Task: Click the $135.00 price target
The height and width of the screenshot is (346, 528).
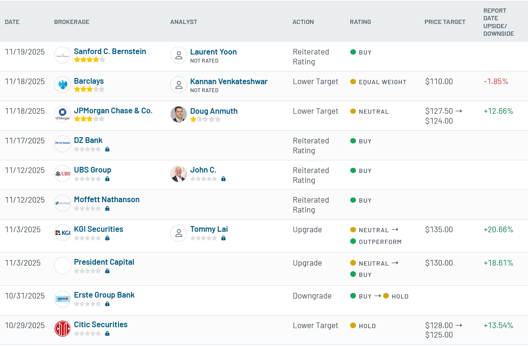Action: click(x=439, y=229)
